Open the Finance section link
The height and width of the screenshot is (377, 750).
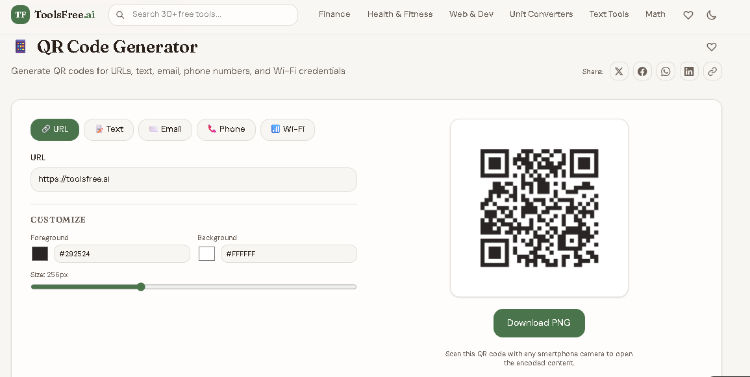pos(334,14)
